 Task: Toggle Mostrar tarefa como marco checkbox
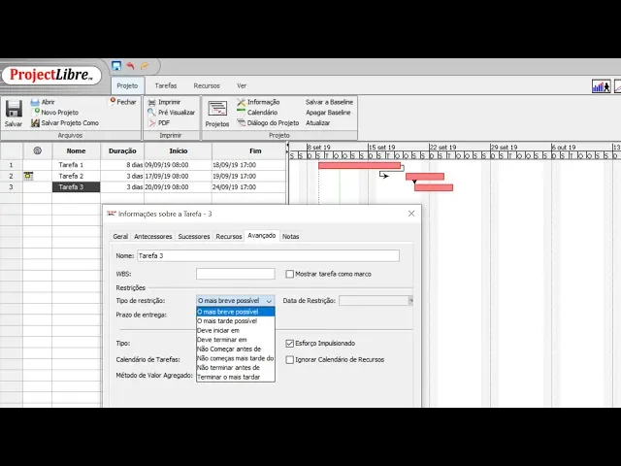coord(289,274)
